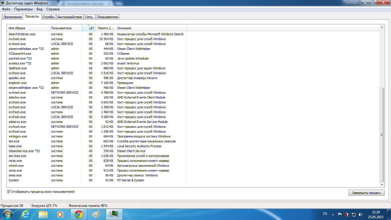The height and width of the screenshot is (220, 391).
Task: Show hidden tray icons arrow
Action: tap(333, 214)
